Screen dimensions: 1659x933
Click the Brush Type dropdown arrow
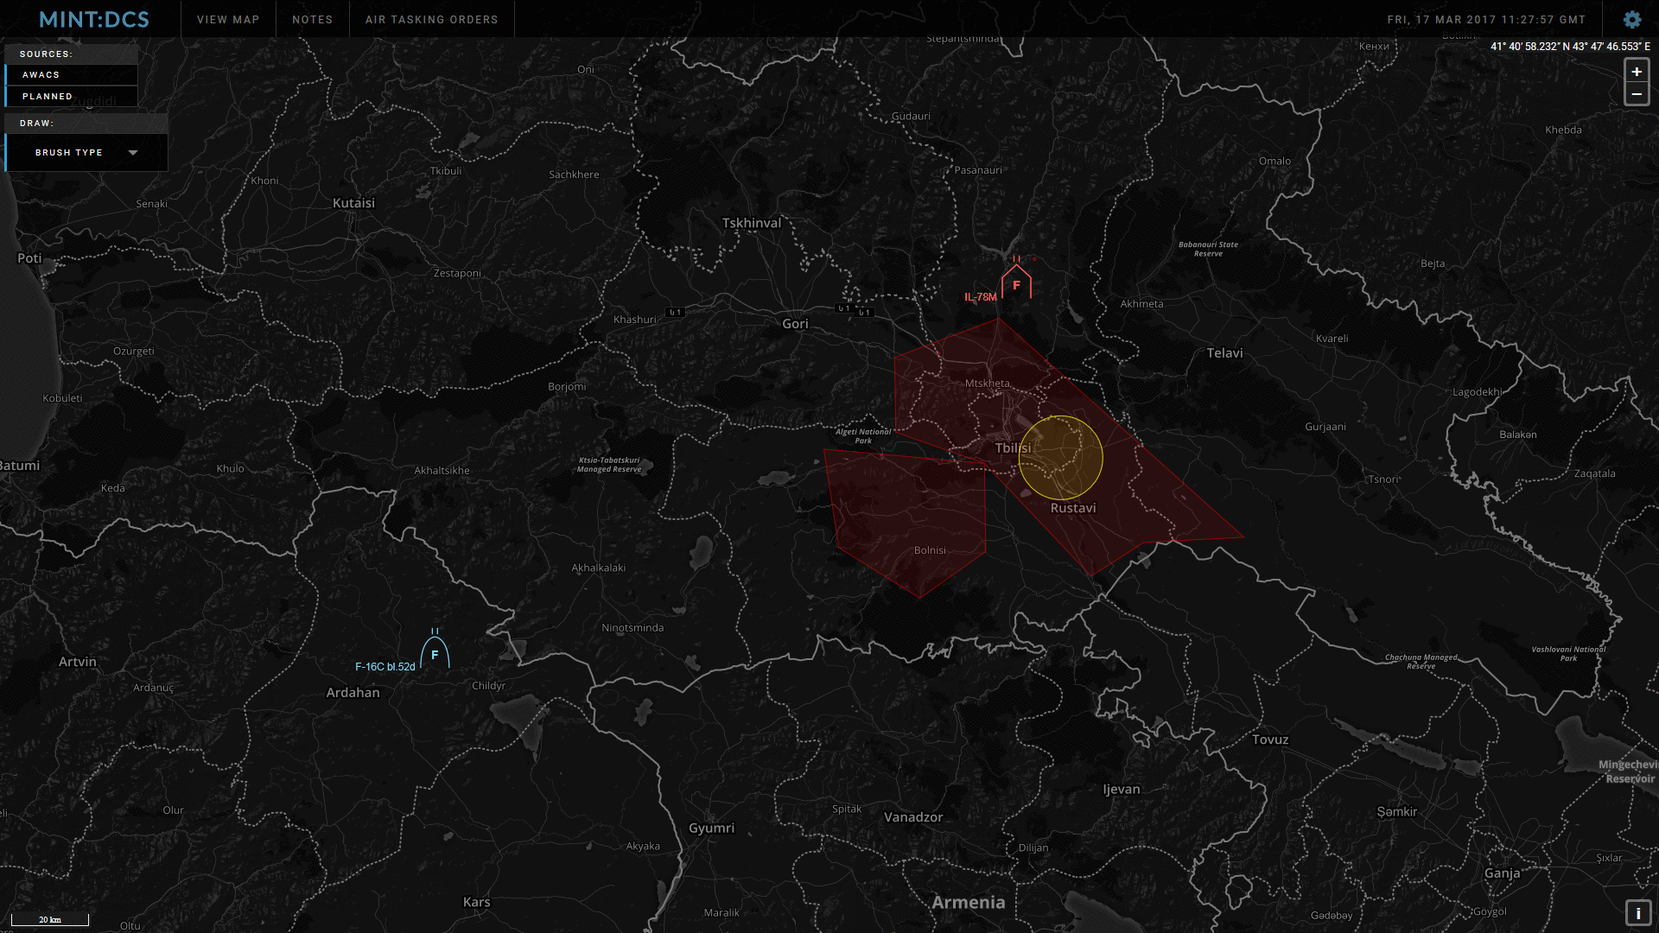(x=133, y=153)
